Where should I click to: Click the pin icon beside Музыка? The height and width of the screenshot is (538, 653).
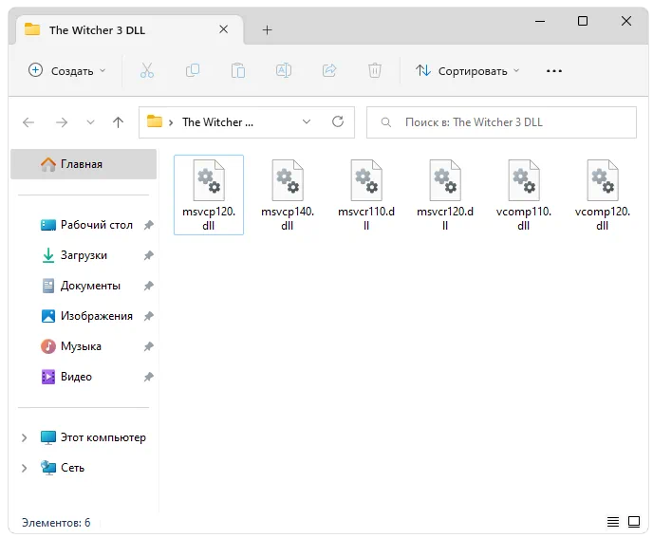coord(149,346)
